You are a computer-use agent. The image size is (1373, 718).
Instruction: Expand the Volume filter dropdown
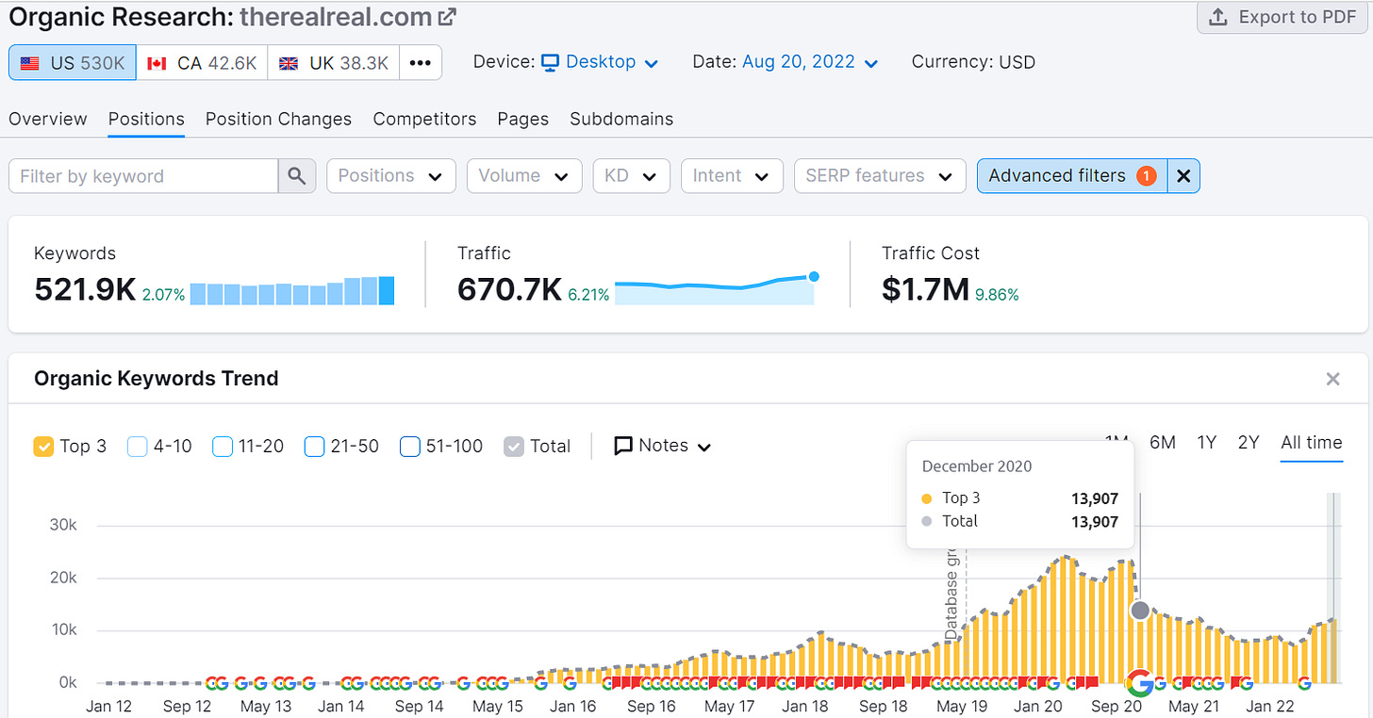[524, 175]
